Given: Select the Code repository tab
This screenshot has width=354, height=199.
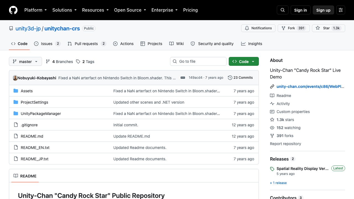Looking at the screenshot, I should pos(19,44).
